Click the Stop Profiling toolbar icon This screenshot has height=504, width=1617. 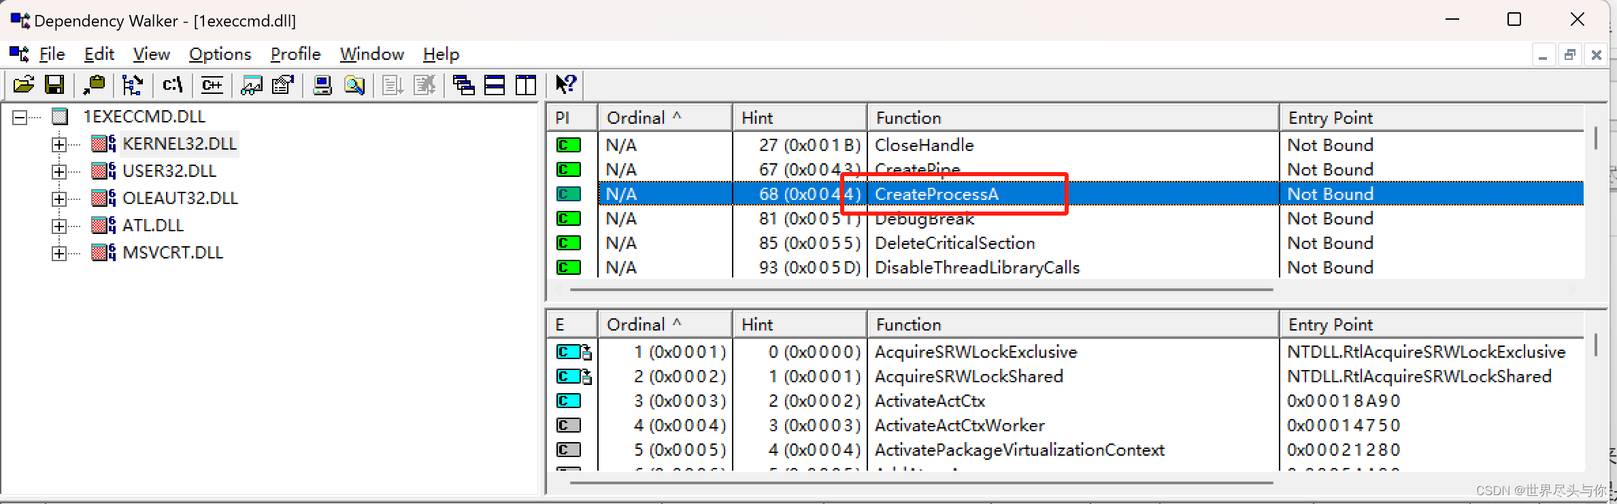tap(425, 85)
